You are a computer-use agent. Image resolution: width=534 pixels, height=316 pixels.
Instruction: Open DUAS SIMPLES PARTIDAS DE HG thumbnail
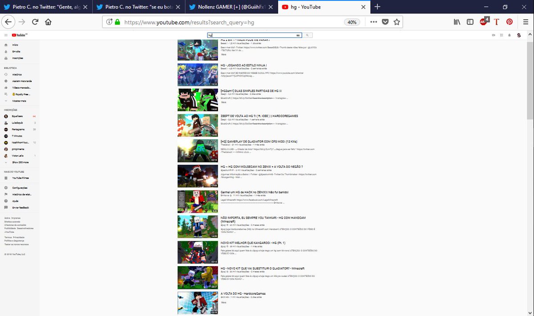pyautogui.click(x=198, y=100)
